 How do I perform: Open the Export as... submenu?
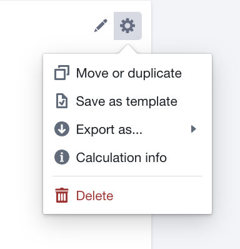tap(127, 129)
